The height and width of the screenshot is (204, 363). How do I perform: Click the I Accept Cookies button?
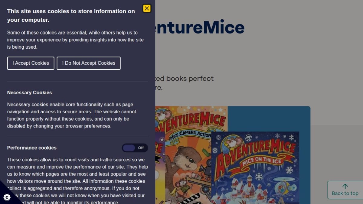[x=31, y=63]
